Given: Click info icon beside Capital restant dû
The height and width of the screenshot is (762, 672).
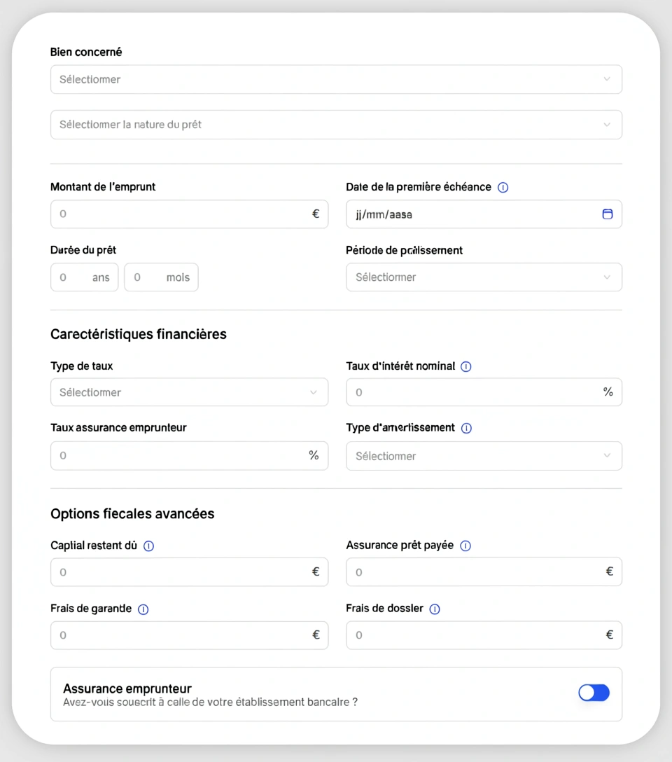Looking at the screenshot, I should click(148, 546).
